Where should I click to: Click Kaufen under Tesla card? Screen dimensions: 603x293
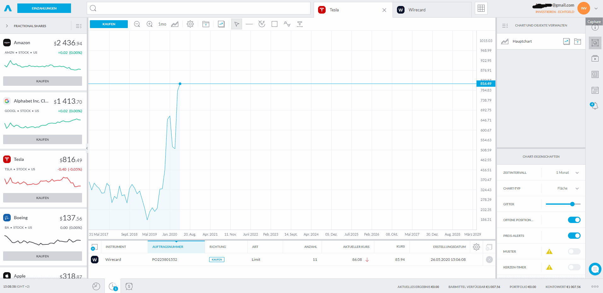click(x=43, y=198)
